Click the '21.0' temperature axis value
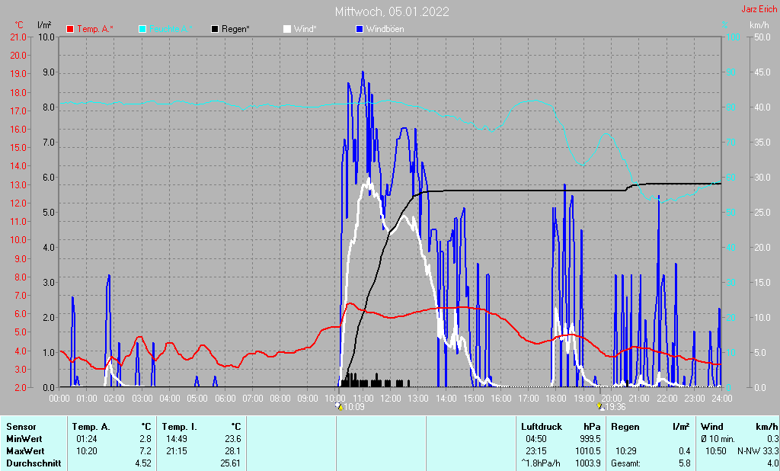The width and height of the screenshot is (780, 471). 18,37
